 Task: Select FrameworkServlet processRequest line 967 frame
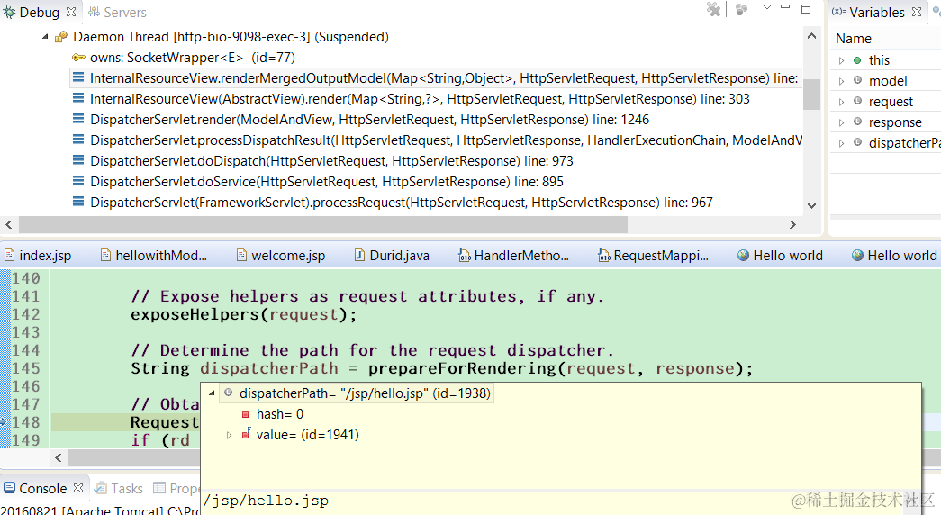pyautogui.click(x=401, y=203)
